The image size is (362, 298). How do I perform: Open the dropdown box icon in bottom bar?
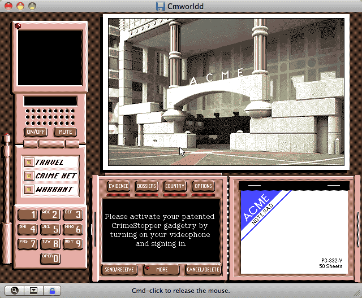tap(33, 291)
